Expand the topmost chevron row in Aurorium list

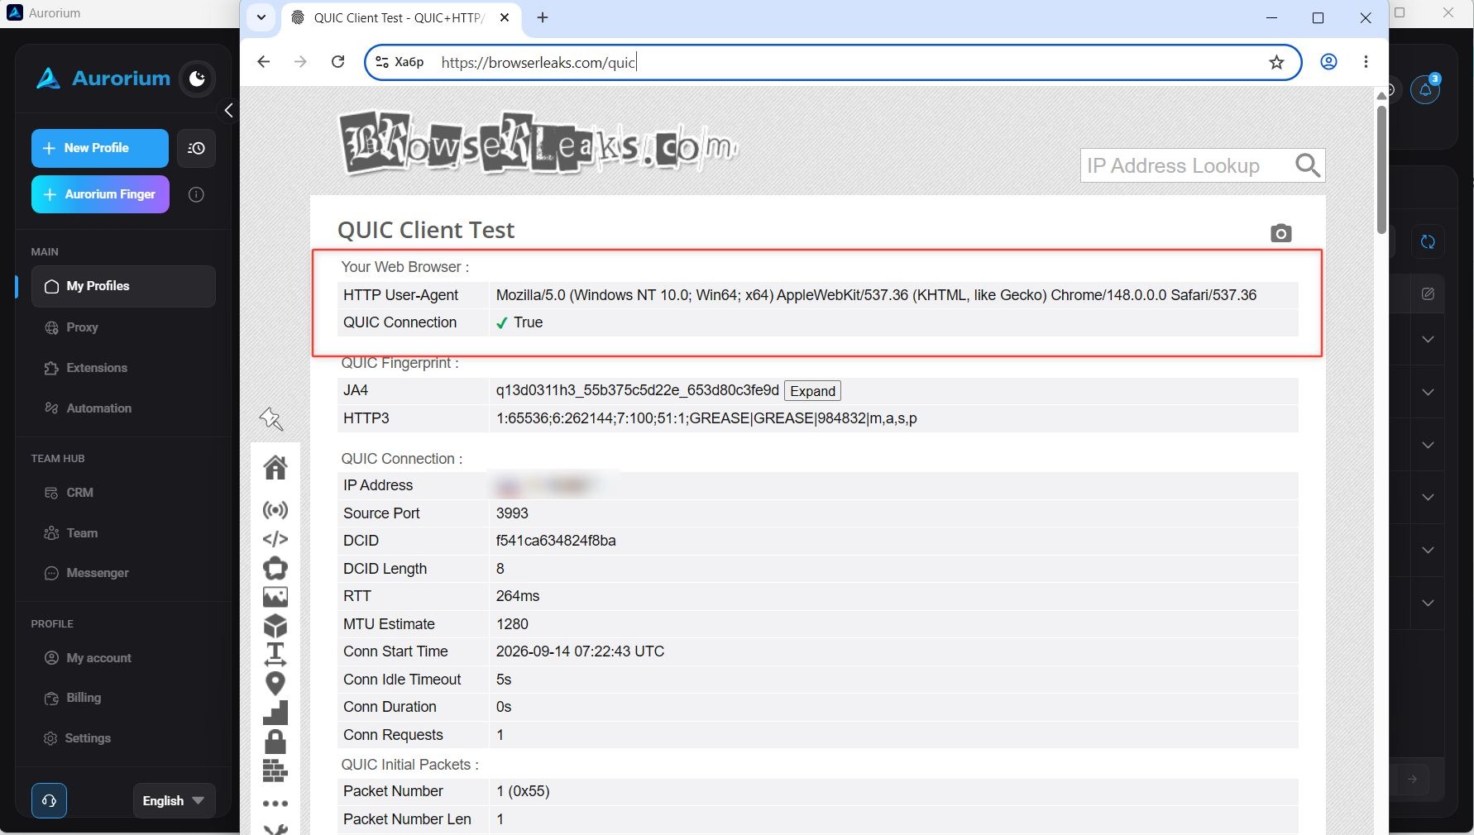[1429, 339]
